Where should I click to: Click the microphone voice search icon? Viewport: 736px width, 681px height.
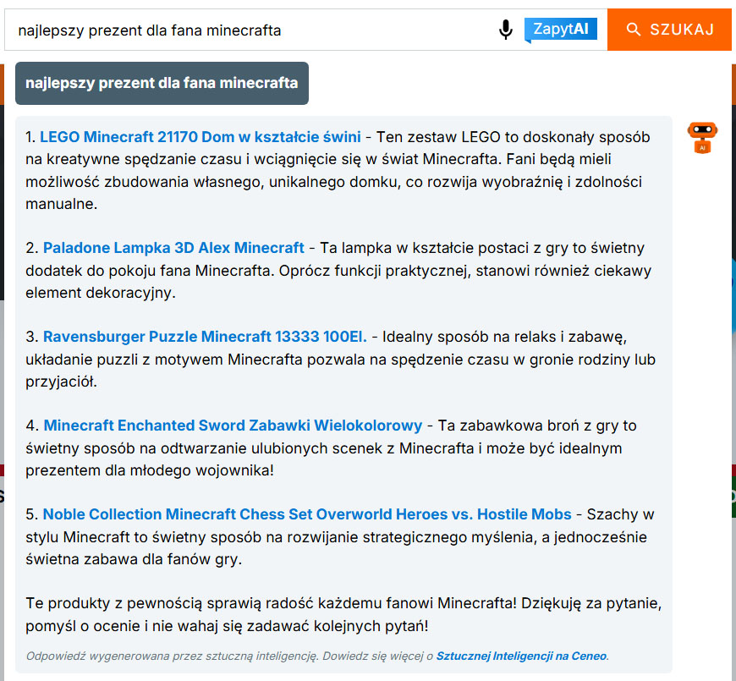tap(506, 30)
